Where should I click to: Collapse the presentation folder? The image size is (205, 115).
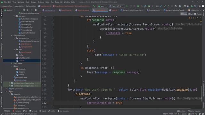tap(12, 35)
